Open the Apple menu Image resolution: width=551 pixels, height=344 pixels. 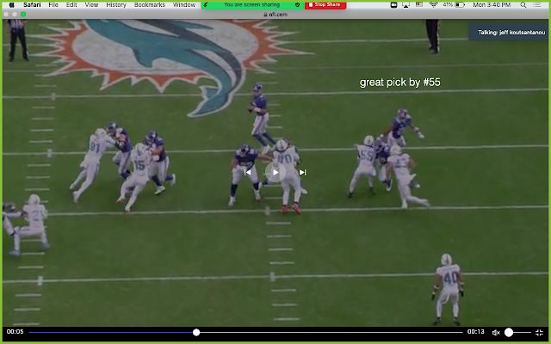(x=11, y=4)
